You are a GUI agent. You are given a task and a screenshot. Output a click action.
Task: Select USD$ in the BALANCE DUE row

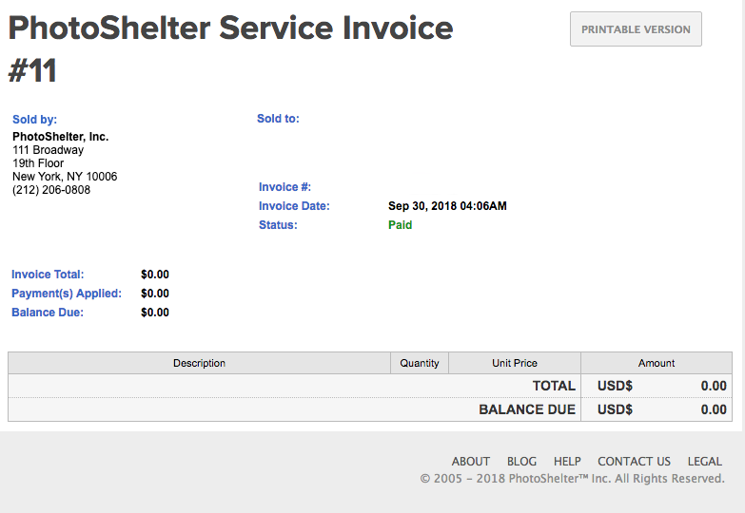[615, 409]
